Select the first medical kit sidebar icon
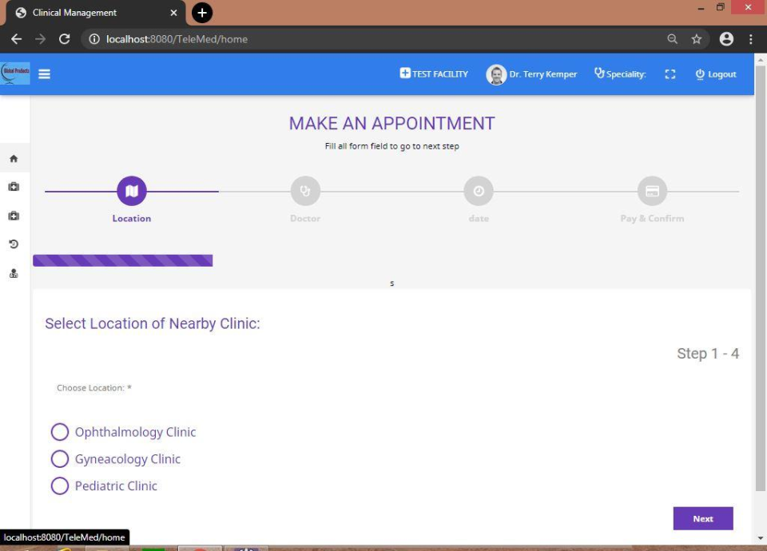Viewport: 767px width, 551px height. [x=14, y=186]
